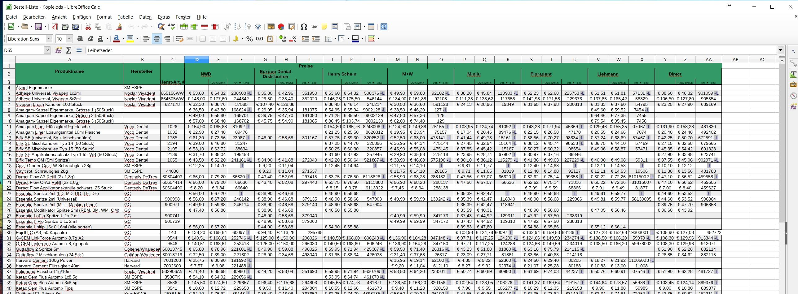The image size is (798, 294).
Task: Toggle the AutoFilter
Action: (258, 27)
